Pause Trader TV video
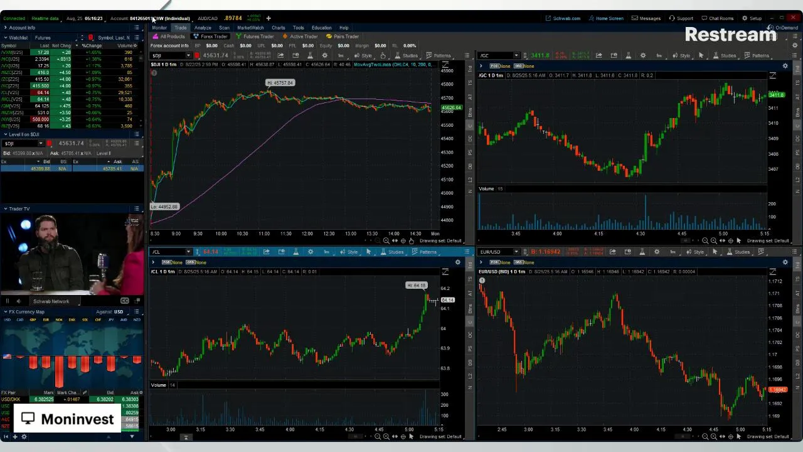This screenshot has width=803, height=452. click(7, 301)
